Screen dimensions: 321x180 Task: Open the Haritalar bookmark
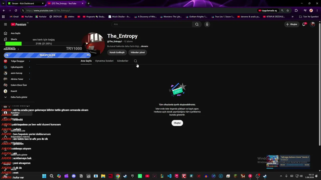point(41,17)
